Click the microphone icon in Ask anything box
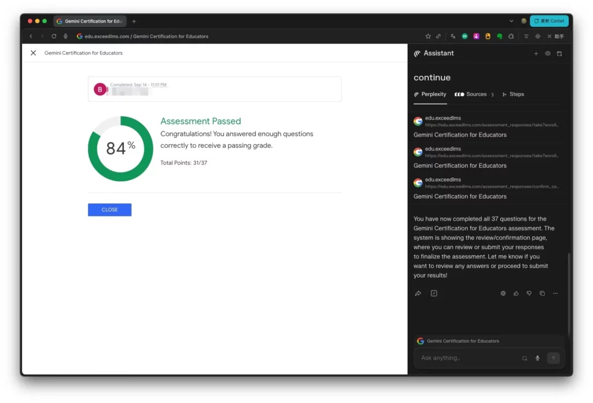The height and width of the screenshot is (403, 593). [x=537, y=358]
